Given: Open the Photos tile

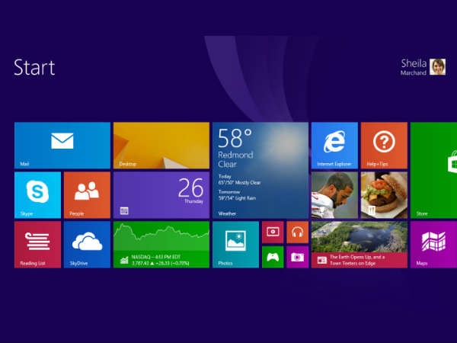Looking at the screenshot, I should tap(236, 245).
